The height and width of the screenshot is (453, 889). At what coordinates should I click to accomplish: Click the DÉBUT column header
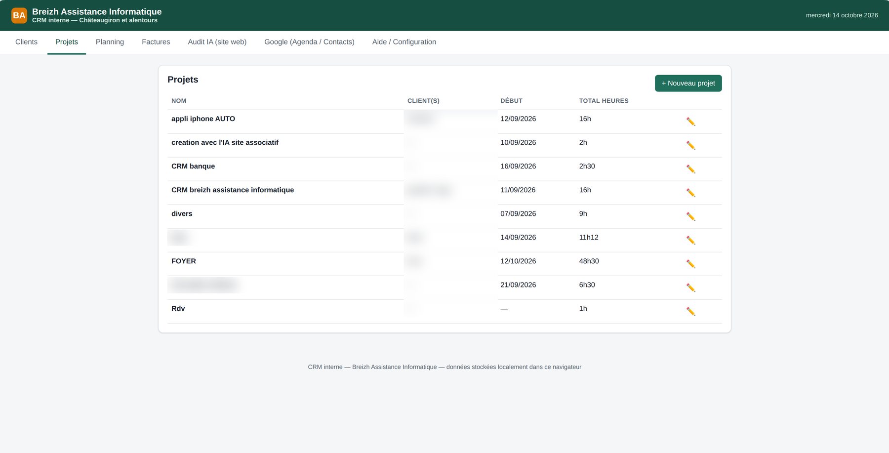tap(511, 101)
